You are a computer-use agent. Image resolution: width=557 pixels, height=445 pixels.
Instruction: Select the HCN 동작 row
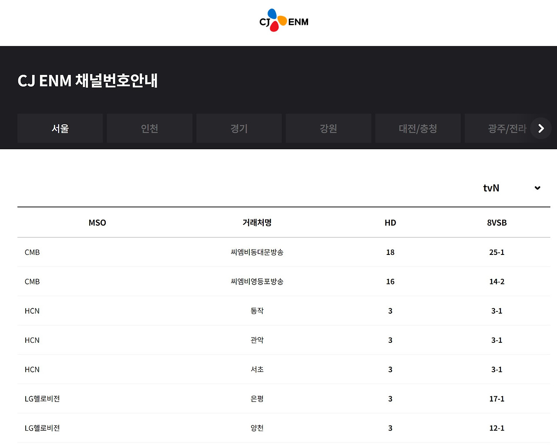pyautogui.click(x=257, y=311)
